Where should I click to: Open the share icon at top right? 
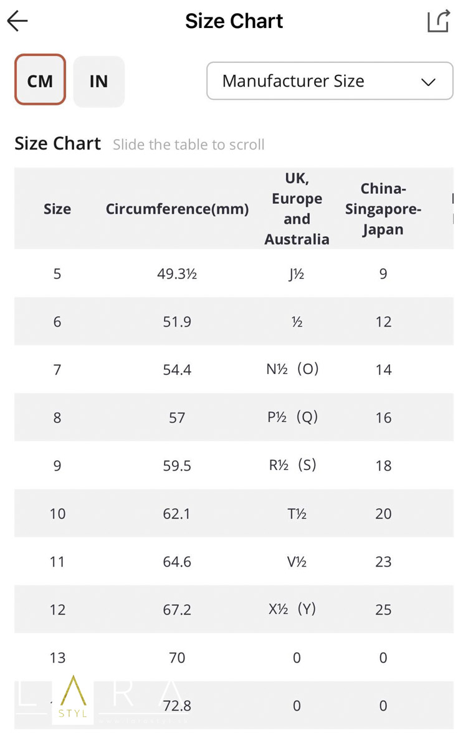coord(439,21)
